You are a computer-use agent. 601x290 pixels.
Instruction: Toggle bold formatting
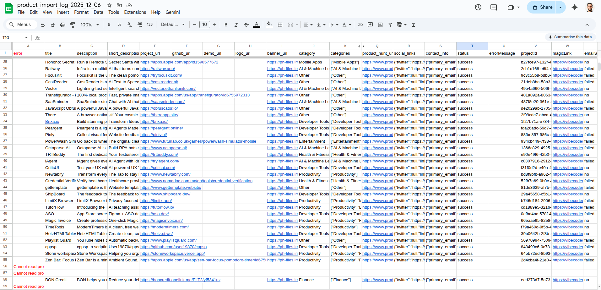click(226, 25)
